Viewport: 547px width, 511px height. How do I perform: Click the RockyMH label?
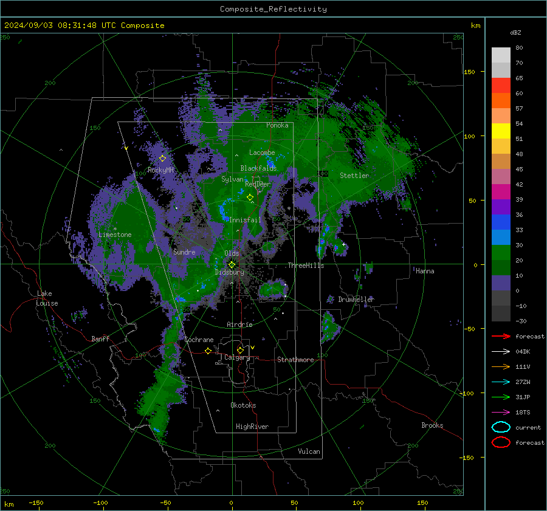click(160, 170)
